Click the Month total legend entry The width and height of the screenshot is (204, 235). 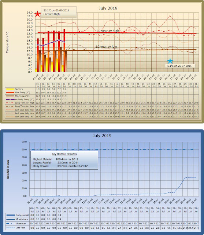pyautogui.click(x=18, y=219)
